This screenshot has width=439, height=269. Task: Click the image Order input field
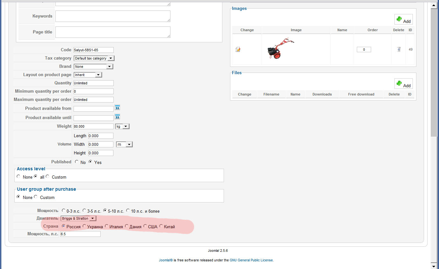pos(364,50)
